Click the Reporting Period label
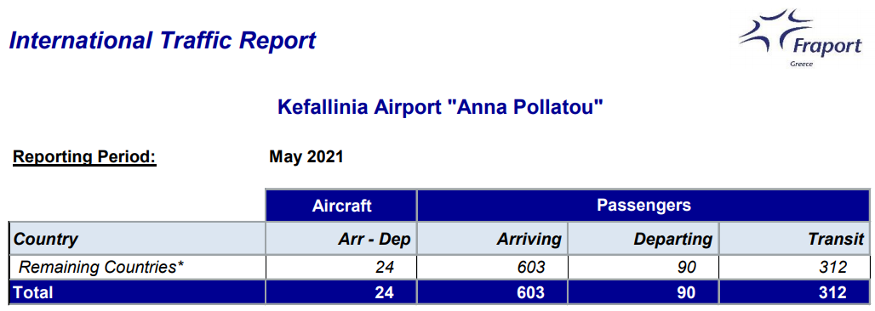The width and height of the screenshot is (875, 311). [x=84, y=157]
